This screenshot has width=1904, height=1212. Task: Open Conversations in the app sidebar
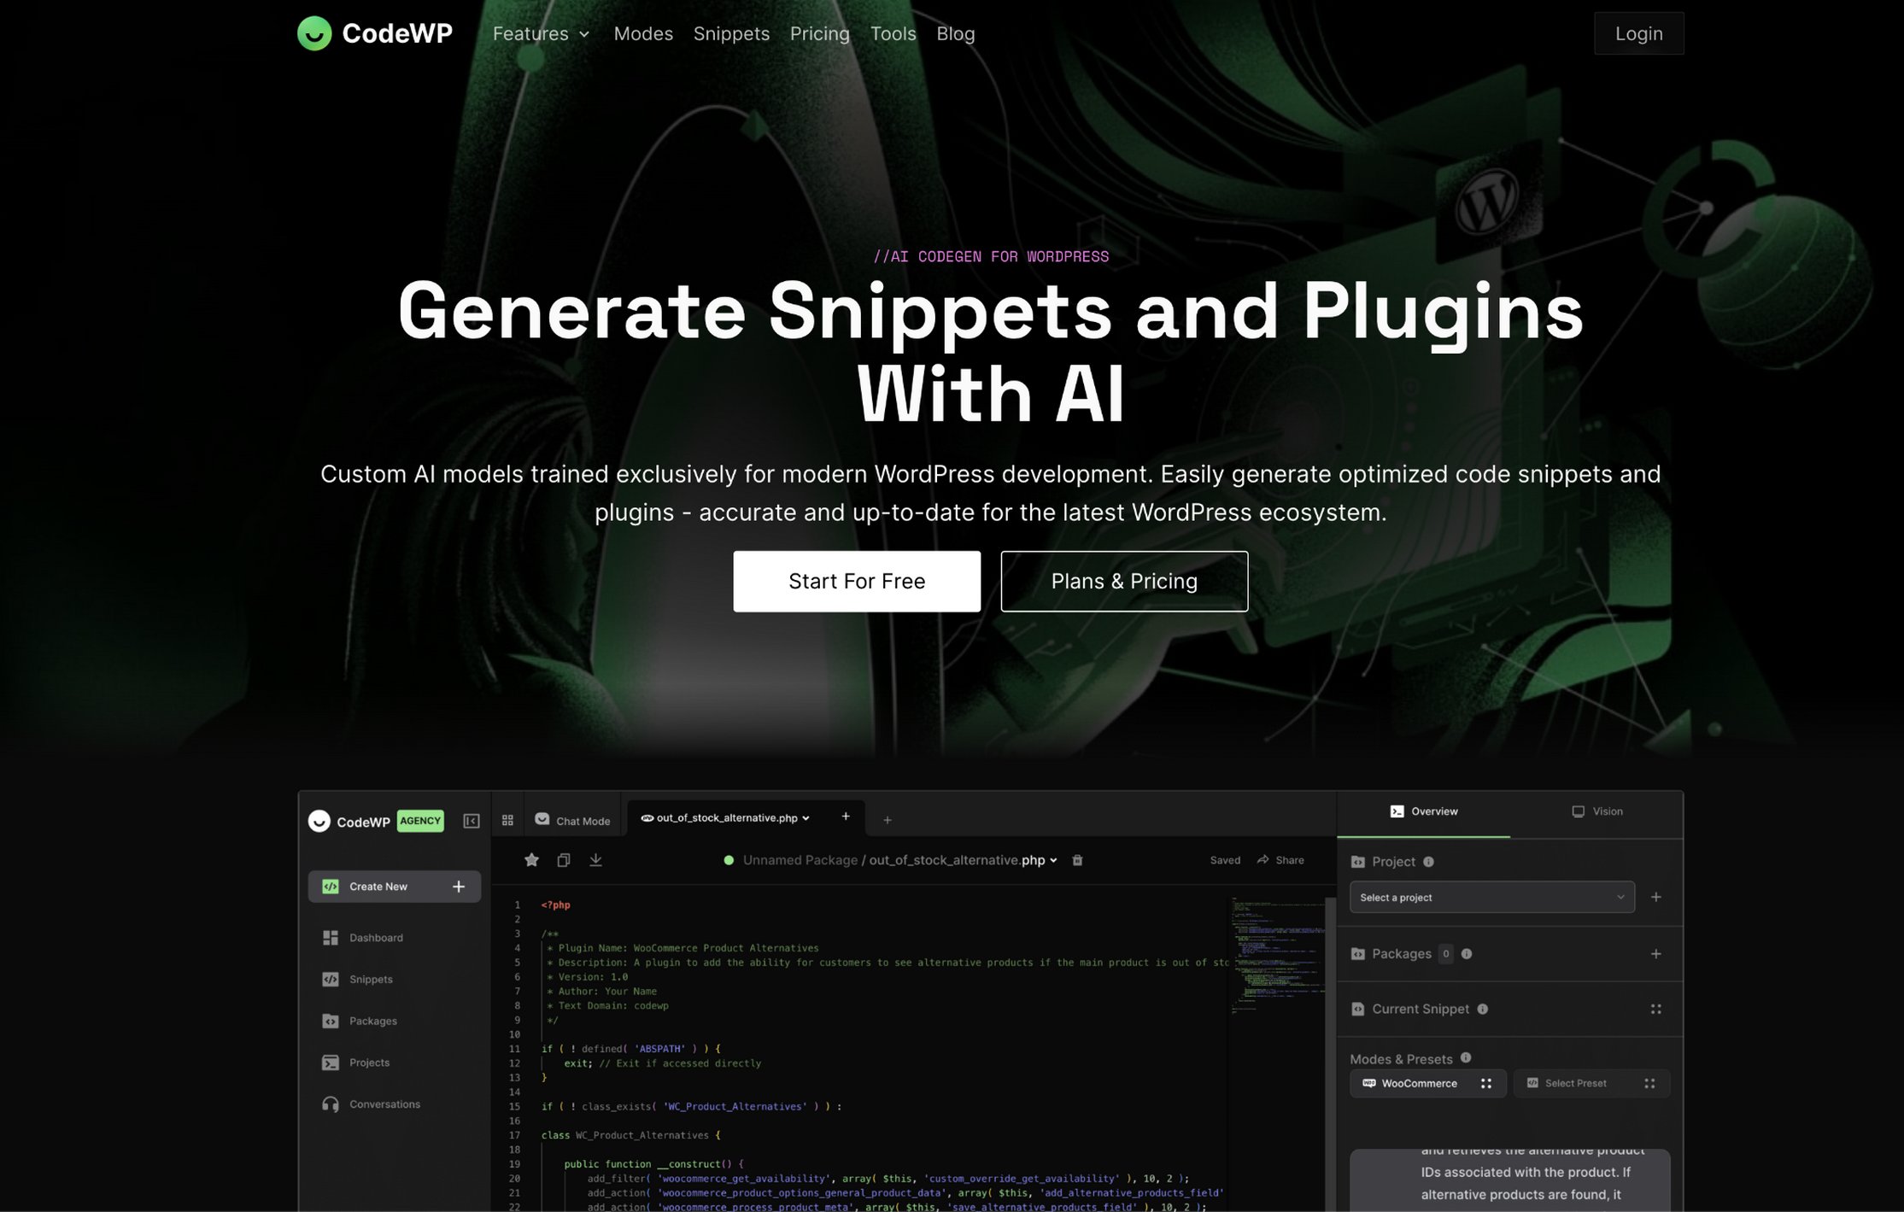pos(384,1104)
